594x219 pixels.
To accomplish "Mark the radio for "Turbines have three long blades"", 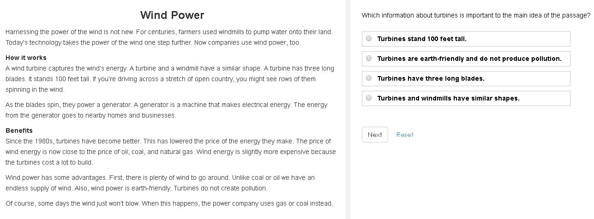I will pyautogui.click(x=369, y=78).
